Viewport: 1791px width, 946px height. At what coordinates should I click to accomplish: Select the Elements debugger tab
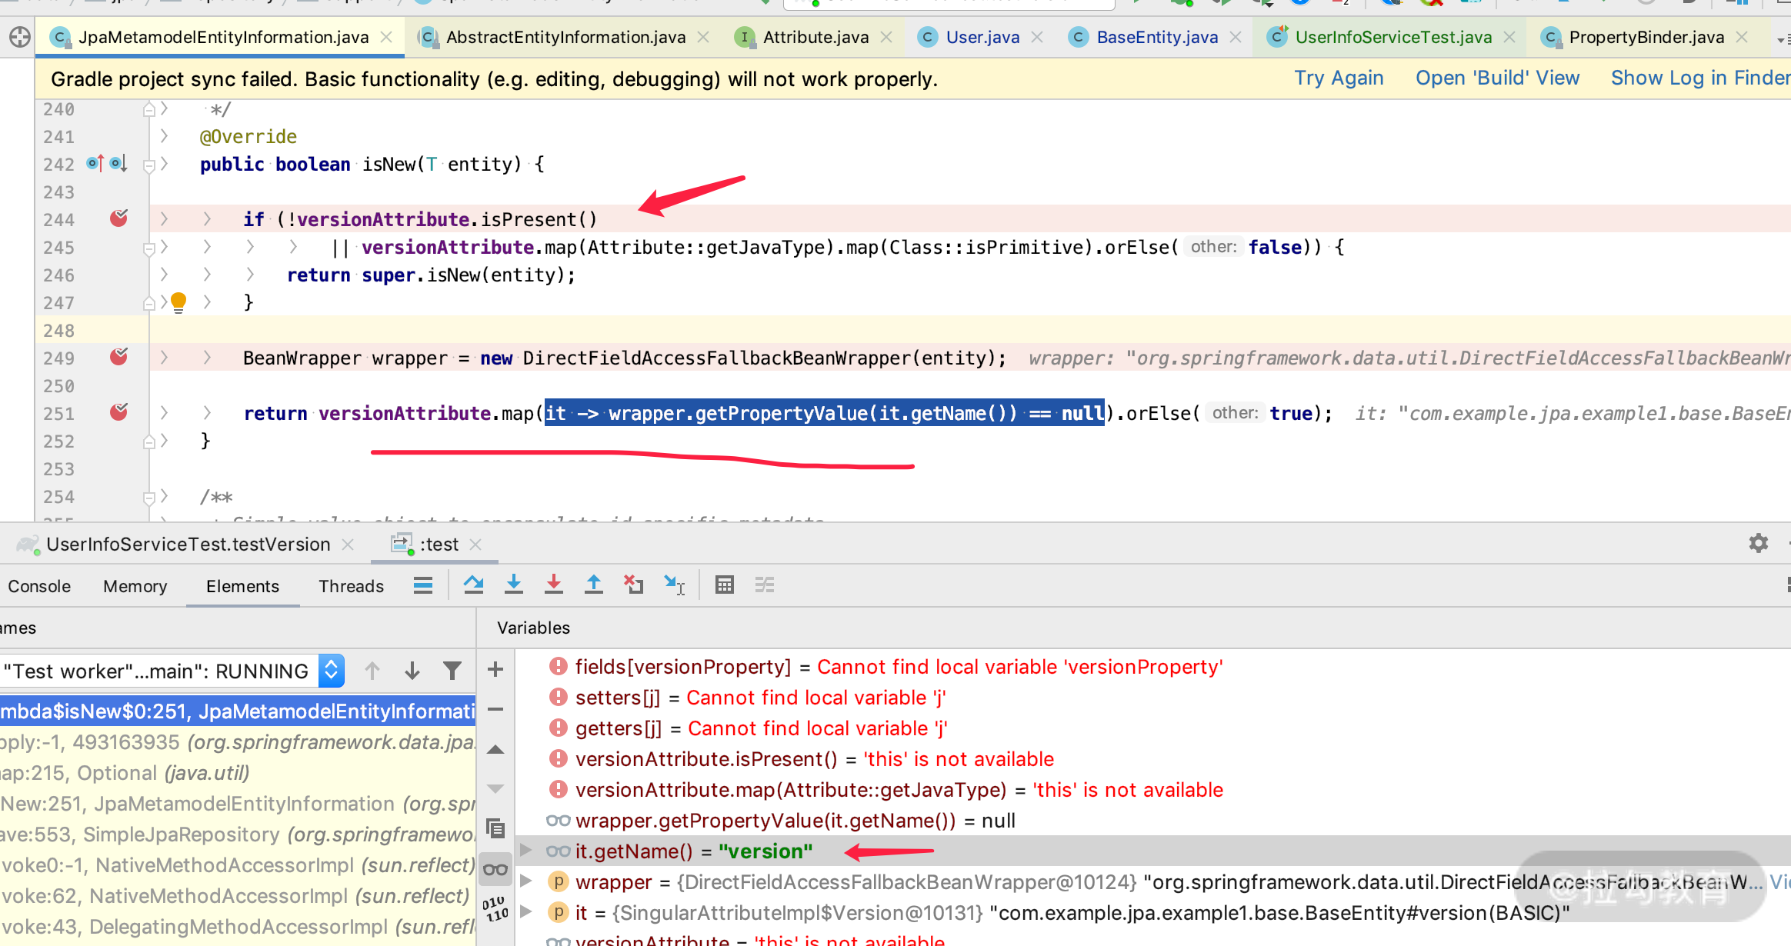pyautogui.click(x=242, y=586)
